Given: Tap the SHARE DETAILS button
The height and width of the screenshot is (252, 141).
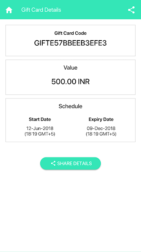Looking at the screenshot, I should click(70, 163).
